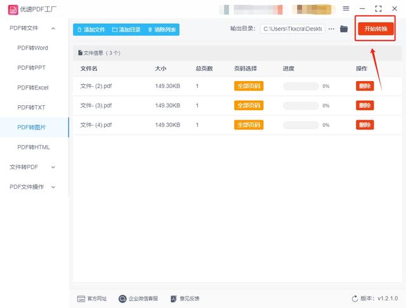The image size is (406, 308).
Task: Click the 清除列表 button
Action: click(x=162, y=30)
